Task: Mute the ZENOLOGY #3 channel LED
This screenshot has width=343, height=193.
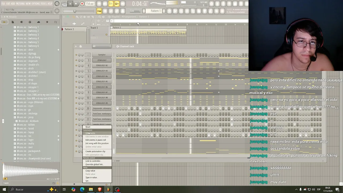Action: click(x=76, y=71)
